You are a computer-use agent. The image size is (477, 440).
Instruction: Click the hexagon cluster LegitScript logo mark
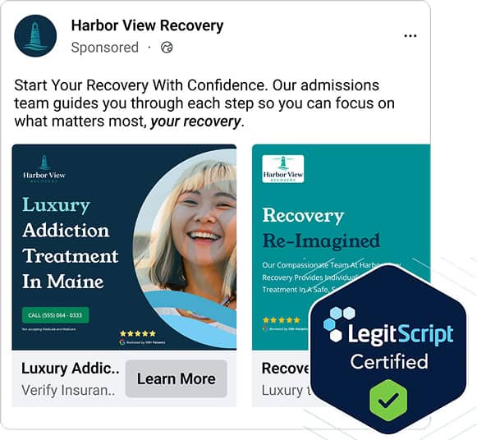point(338,323)
